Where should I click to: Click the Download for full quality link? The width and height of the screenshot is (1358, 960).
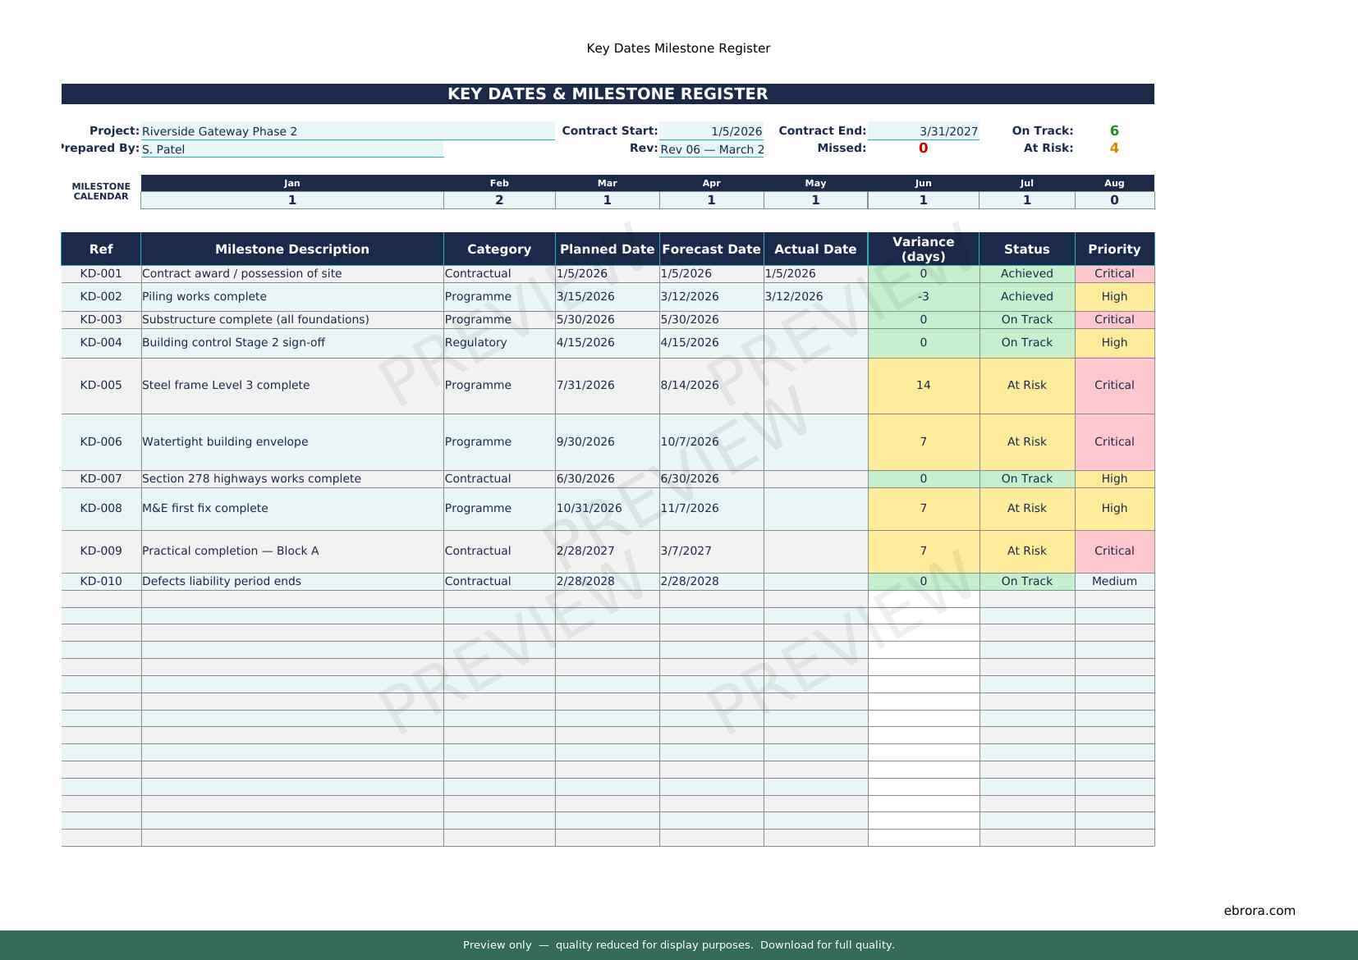coord(827,945)
